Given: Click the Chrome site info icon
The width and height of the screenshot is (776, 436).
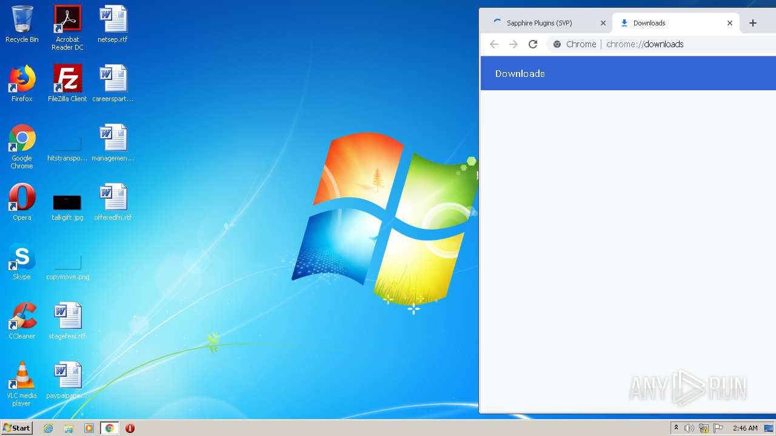Looking at the screenshot, I should (557, 44).
